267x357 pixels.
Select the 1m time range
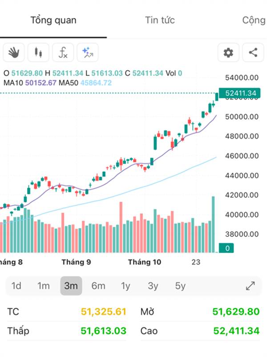[44, 286]
